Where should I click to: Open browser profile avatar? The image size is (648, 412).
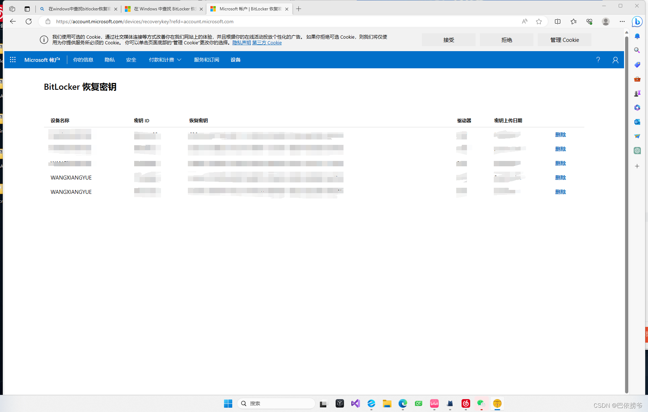[x=606, y=21]
